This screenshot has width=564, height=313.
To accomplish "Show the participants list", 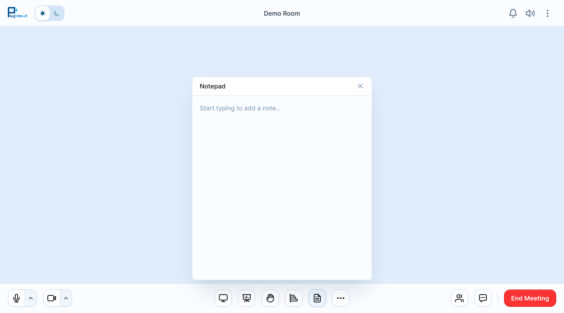I will pos(459,298).
